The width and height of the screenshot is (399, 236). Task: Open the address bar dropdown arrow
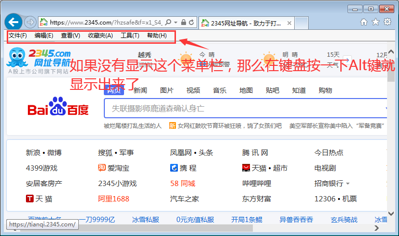pyautogui.click(x=175, y=23)
